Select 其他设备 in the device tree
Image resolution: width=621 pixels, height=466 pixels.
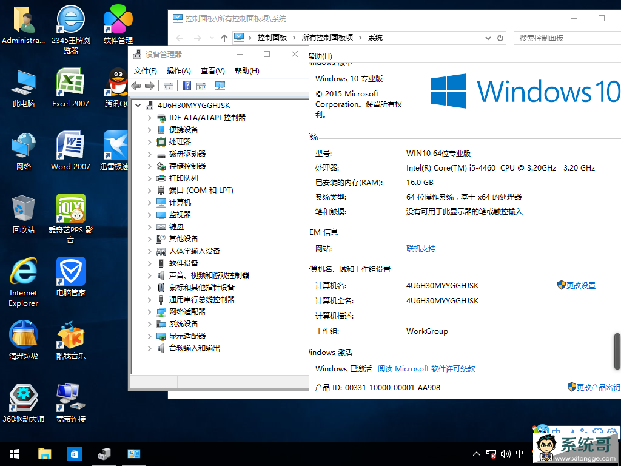(x=183, y=239)
